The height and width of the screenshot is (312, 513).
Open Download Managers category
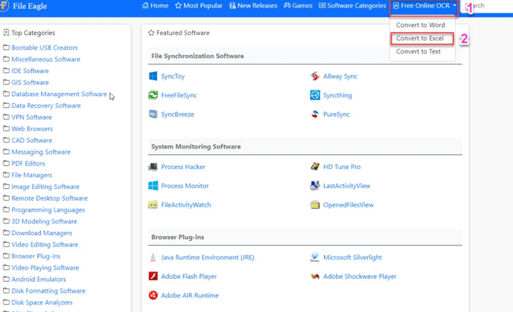point(42,233)
